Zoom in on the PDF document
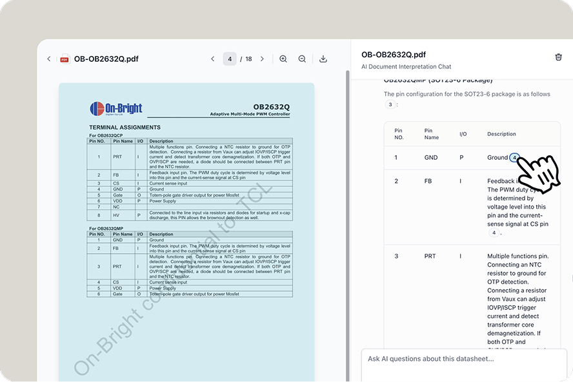Image resolution: width=573 pixels, height=382 pixels. [283, 59]
